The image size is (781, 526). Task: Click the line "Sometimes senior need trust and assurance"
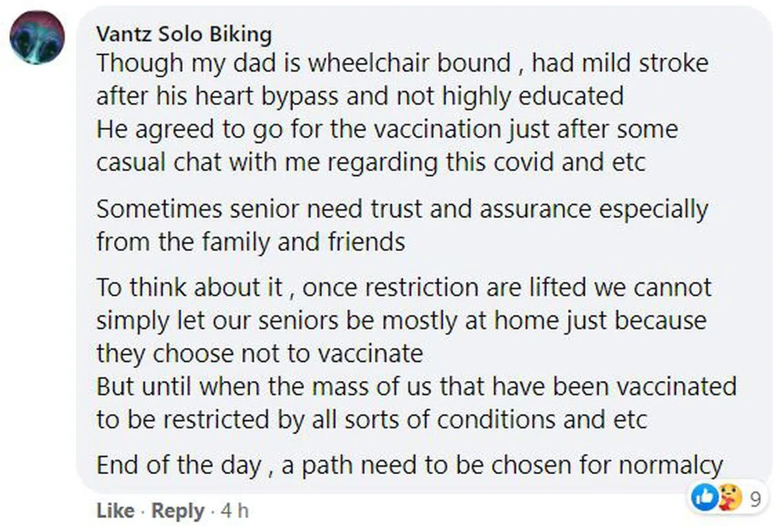(x=402, y=210)
